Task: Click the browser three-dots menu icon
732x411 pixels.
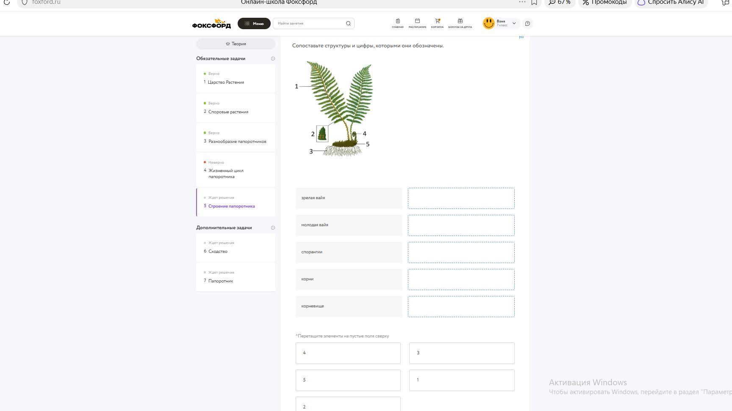Action: 522,2
